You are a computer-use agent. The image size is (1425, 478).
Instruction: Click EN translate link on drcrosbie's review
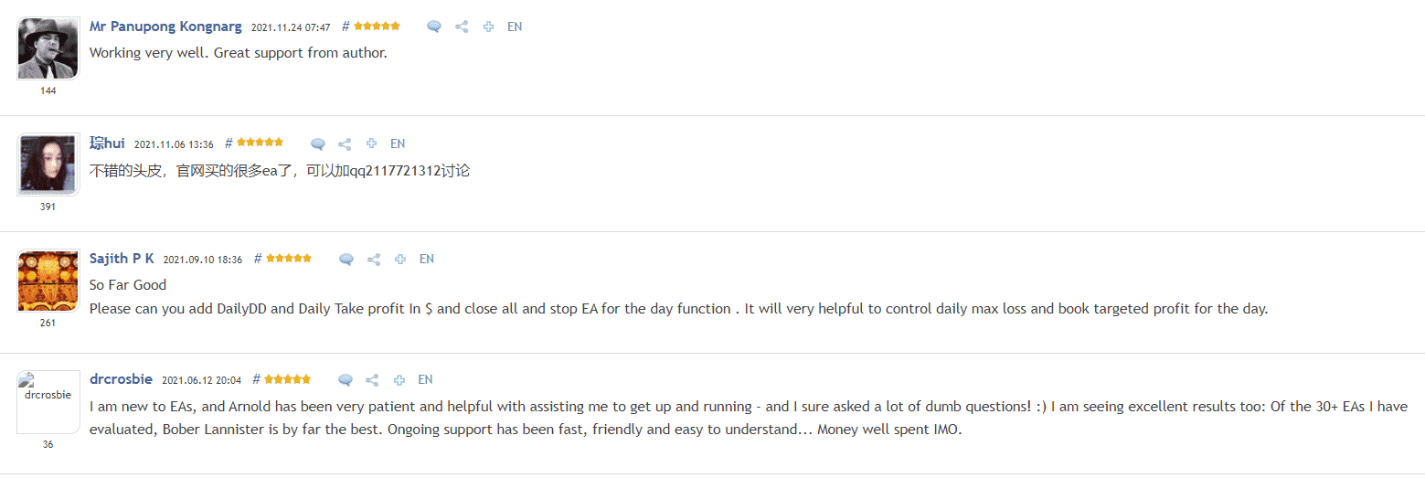coord(426,379)
